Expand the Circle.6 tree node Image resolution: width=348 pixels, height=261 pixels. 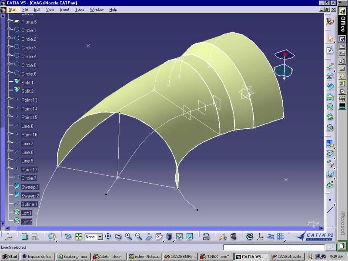tap(9, 73)
